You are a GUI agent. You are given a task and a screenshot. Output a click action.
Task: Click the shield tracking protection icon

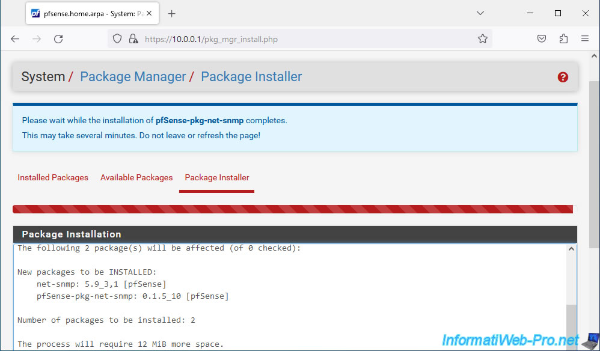[x=117, y=38]
